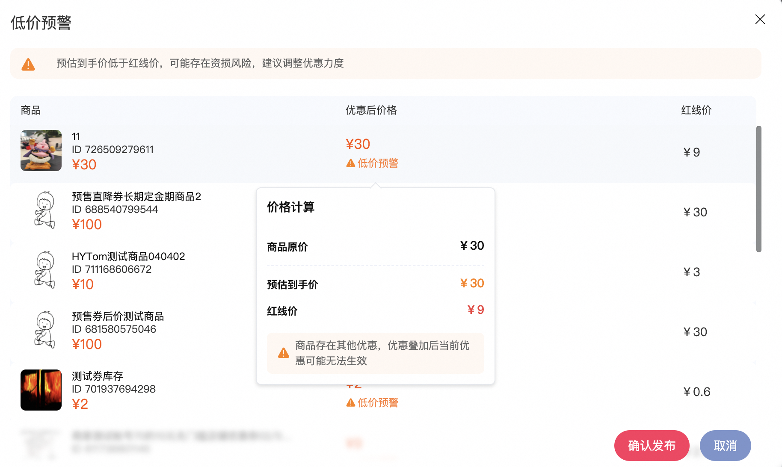This screenshot has height=467, width=782.
Task: Close the 低价预警 dialog with X icon
Action: point(760,19)
